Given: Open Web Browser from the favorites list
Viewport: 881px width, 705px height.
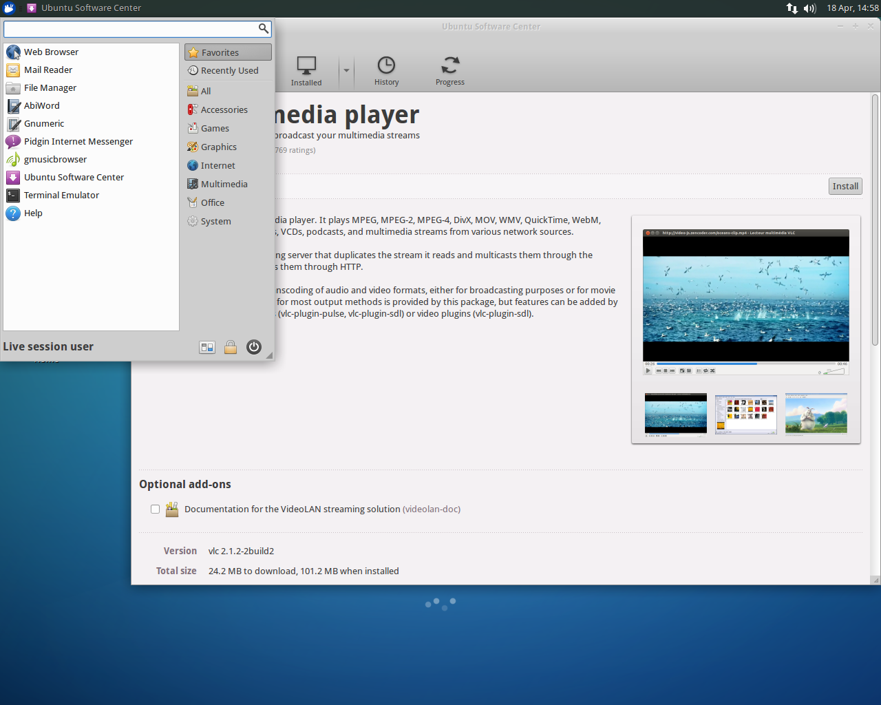Looking at the screenshot, I should pos(91,52).
